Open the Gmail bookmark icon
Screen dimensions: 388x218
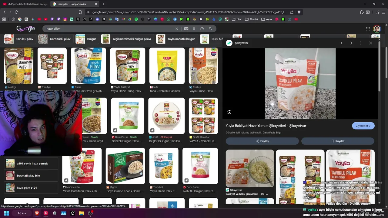(123, 19)
